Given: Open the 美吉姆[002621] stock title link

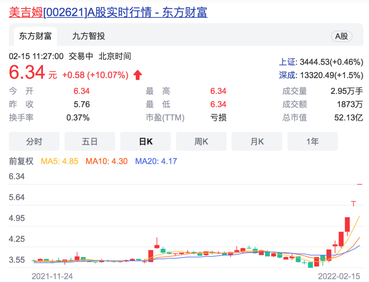Looking at the screenshot, I should click(x=108, y=13).
